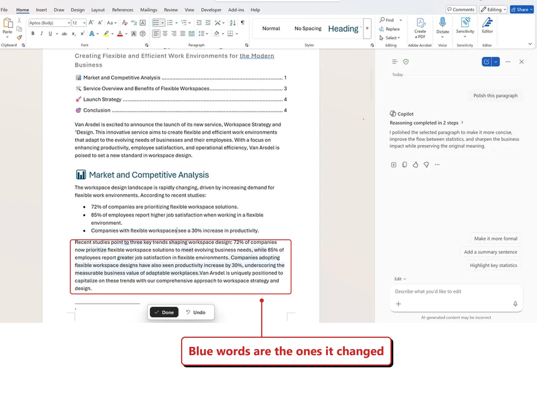Click the Increase Indent icon
Viewport: 537px width, 419px height.
(208, 23)
